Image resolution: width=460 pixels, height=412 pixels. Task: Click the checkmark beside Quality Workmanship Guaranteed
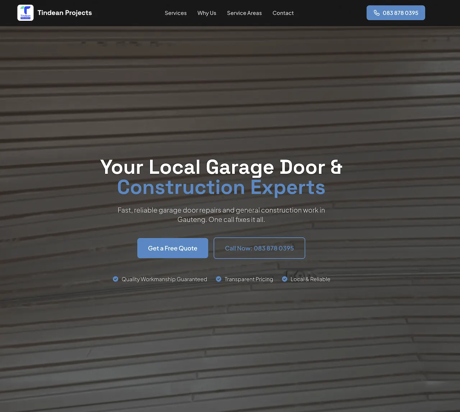pos(115,279)
